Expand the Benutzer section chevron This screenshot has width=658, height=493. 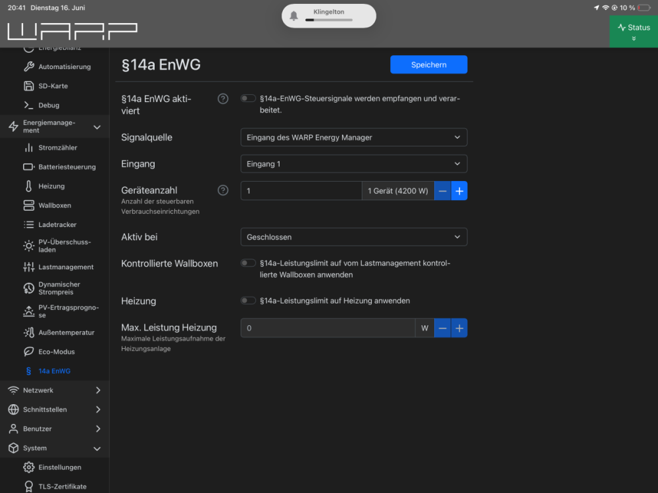click(x=98, y=428)
